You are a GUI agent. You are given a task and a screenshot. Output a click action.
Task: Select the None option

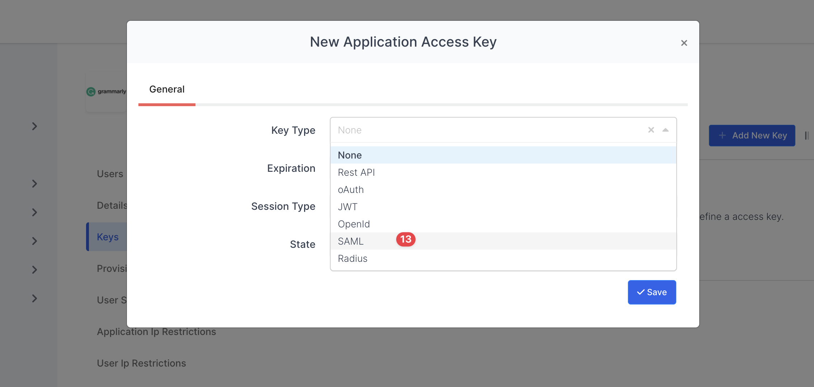coord(350,155)
